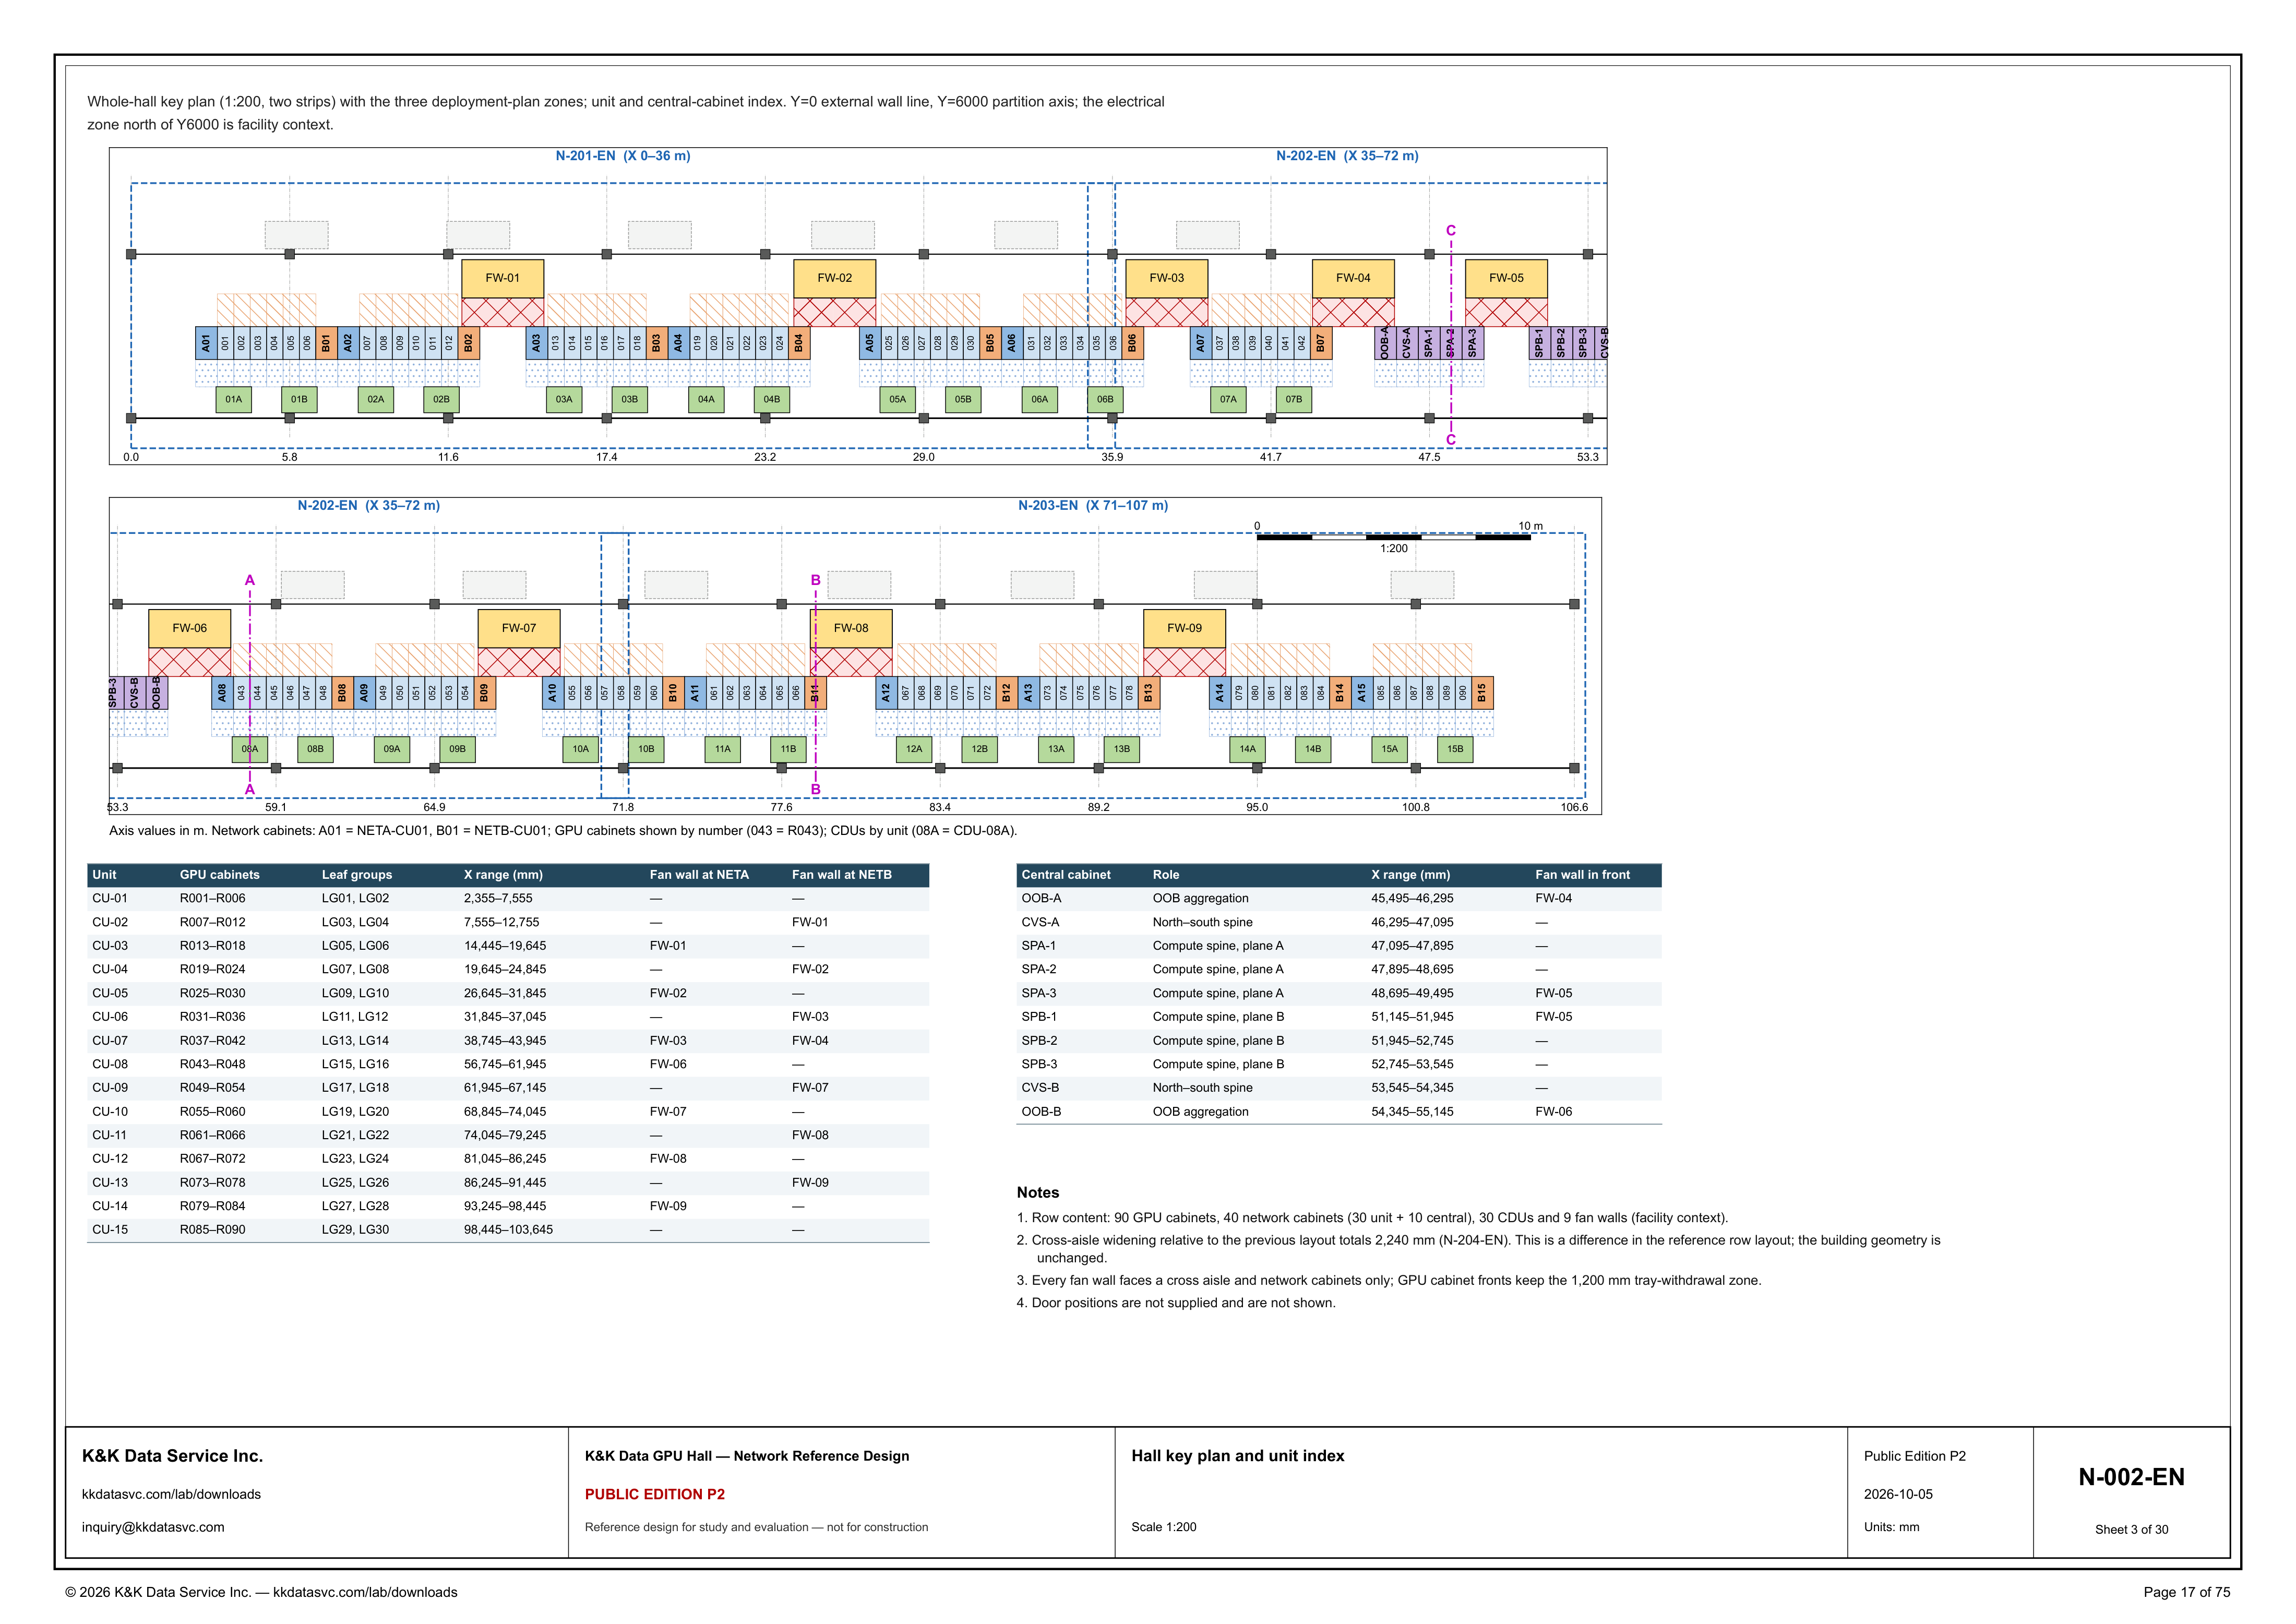Select the CVS-B central cabinet cell
This screenshot has height=1624, width=2296.
(1040, 1088)
